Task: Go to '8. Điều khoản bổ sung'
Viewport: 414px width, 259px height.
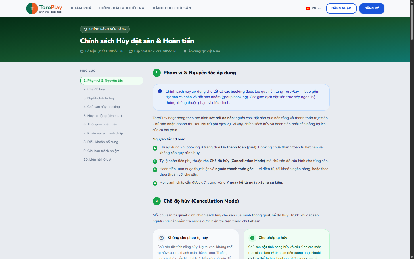Action: 112,142
